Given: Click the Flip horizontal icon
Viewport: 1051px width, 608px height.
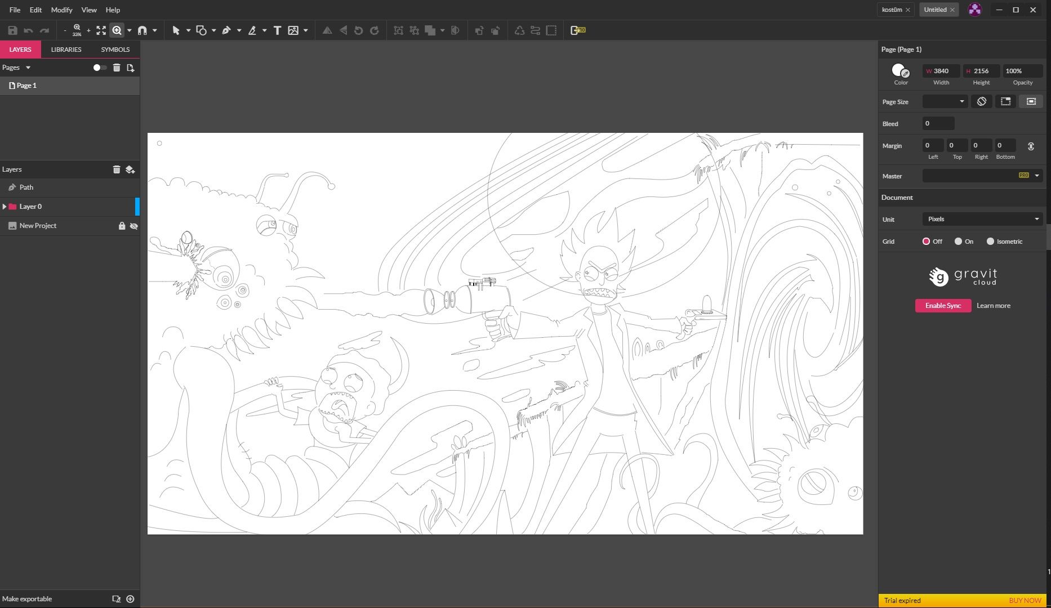Looking at the screenshot, I should pyautogui.click(x=327, y=30).
